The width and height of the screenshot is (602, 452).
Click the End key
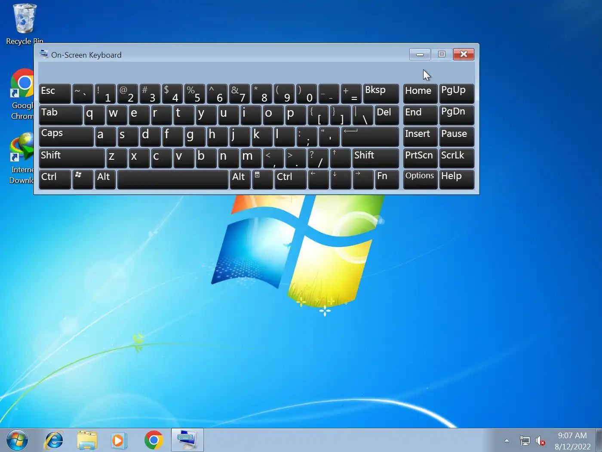420,115
